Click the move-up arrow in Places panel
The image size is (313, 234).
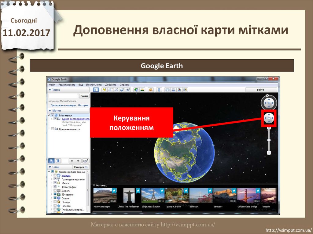[72, 161]
